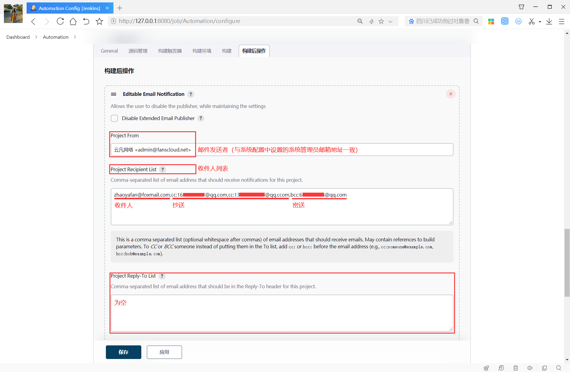Click the 应用 apply button

tap(164, 352)
